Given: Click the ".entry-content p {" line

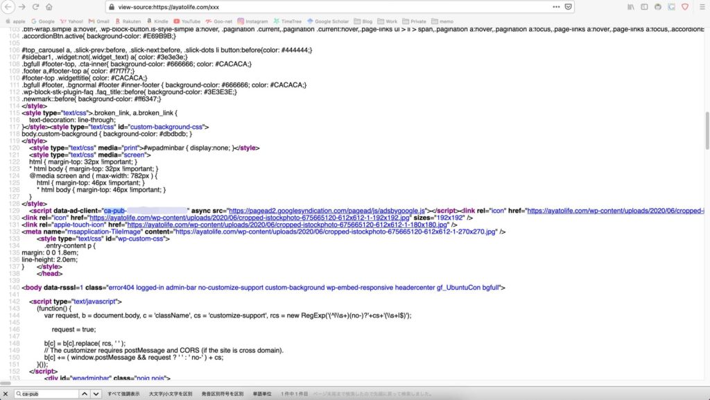Looking at the screenshot, I should pos(70,245).
